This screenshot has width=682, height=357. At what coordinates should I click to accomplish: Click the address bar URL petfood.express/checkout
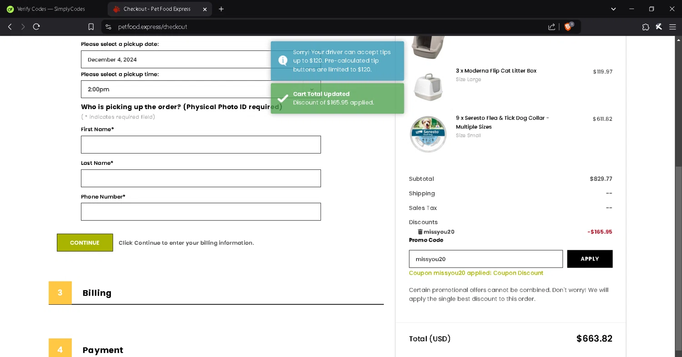coord(153,27)
